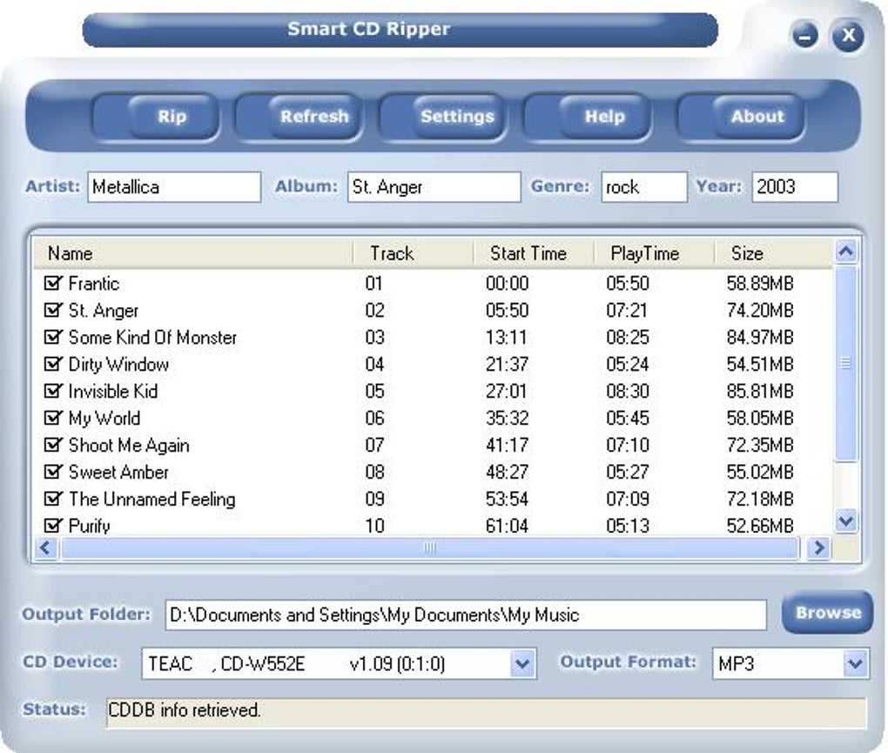Image resolution: width=888 pixels, height=753 pixels.
Task: Click the vertical scrollbar thumb
Action: [x=846, y=364]
